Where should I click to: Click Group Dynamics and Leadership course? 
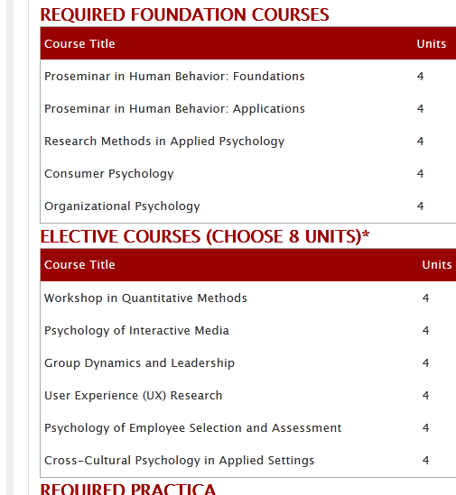tap(139, 363)
